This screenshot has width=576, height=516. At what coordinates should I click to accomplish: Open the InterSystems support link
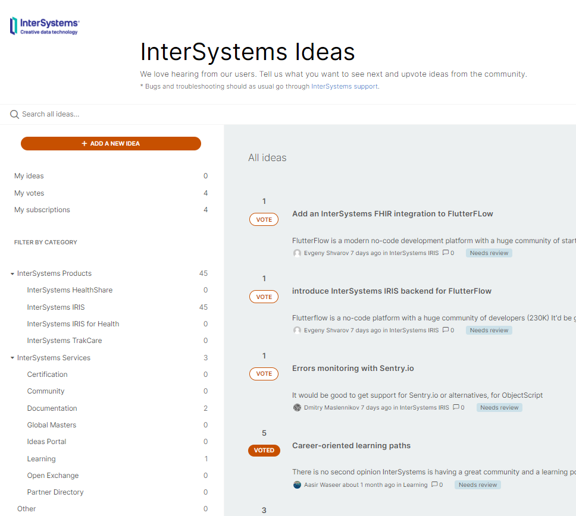pyautogui.click(x=344, y=86)
